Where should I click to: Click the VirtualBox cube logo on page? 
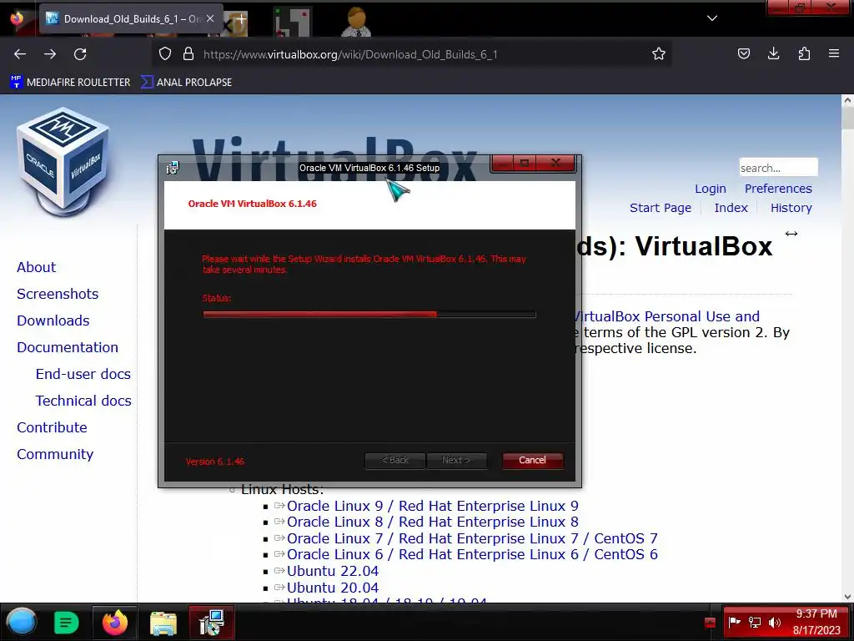(x=63, y=161)
